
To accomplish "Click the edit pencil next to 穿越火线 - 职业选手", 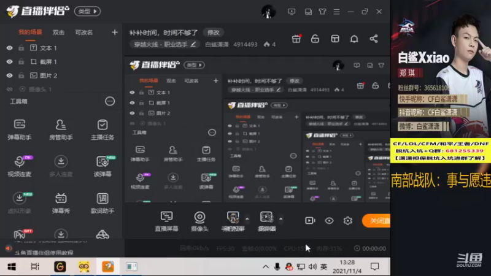I will pyautogui.click(x=193, y=44).
